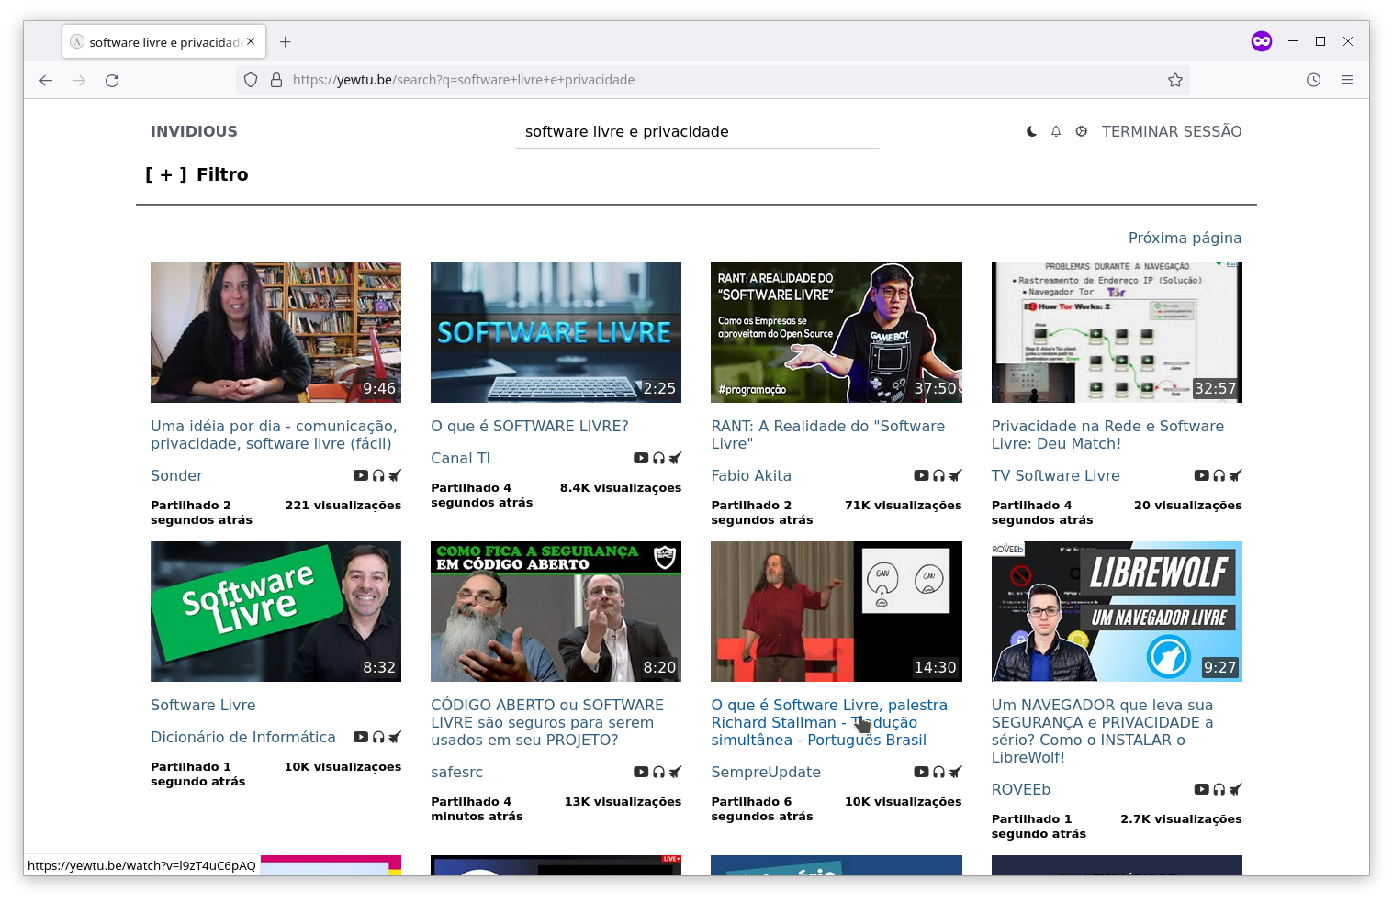This screenshot has width=1393, height=902.
Task: Watch on YouTube icon for Canal TI video
Action: [641, 458]
